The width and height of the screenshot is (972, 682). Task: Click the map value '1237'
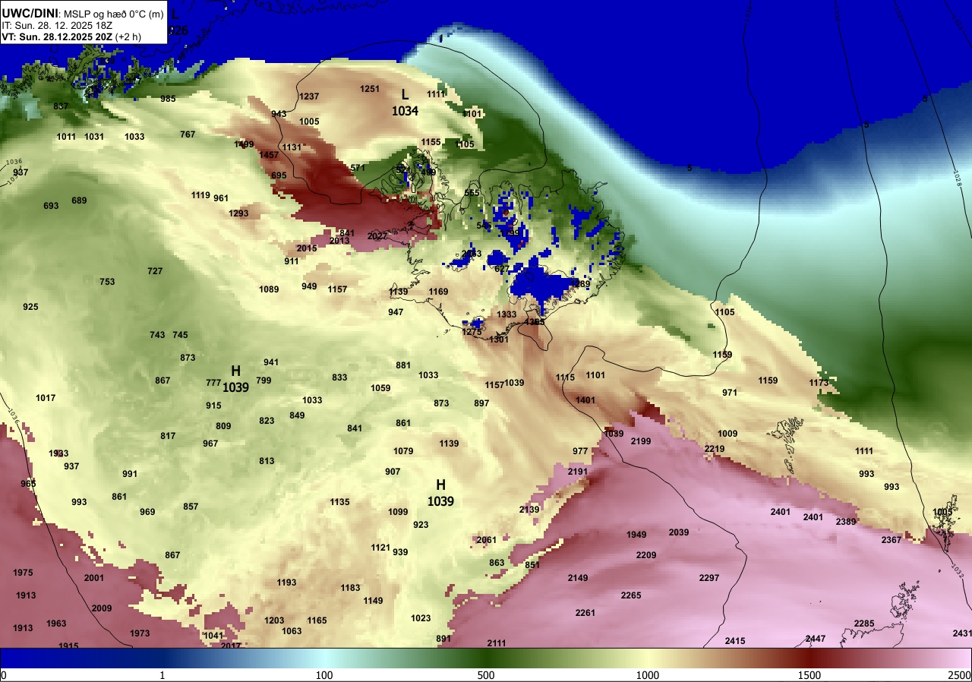(x=309, y=96)
